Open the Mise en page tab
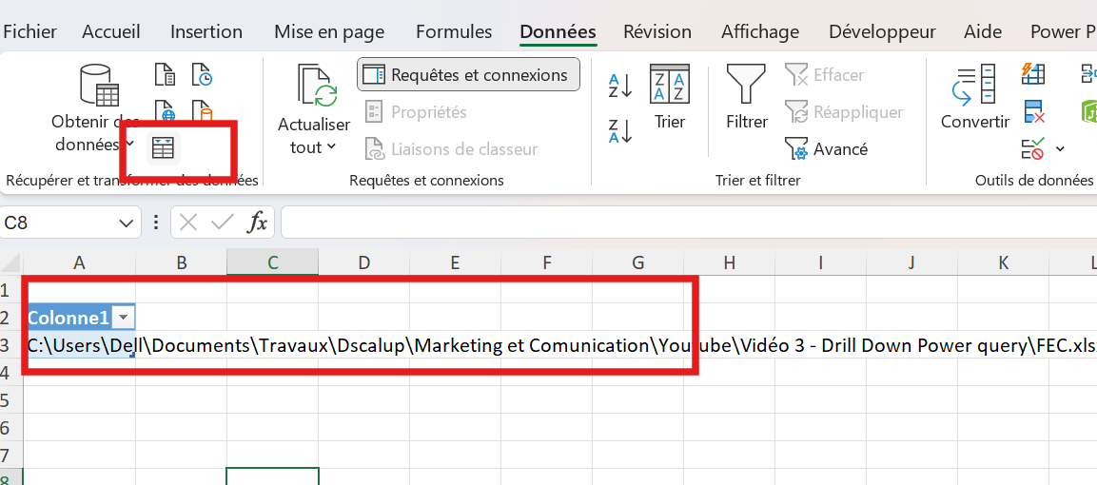 click(329, 31)
